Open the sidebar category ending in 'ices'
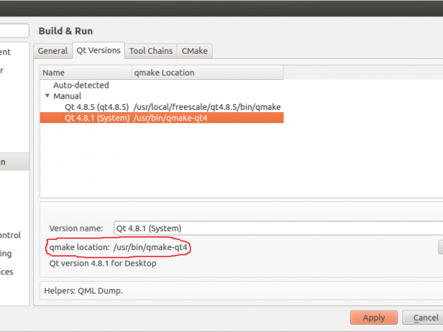The height and width of the screenshot is (332, 443). click(x=7, y=272)
